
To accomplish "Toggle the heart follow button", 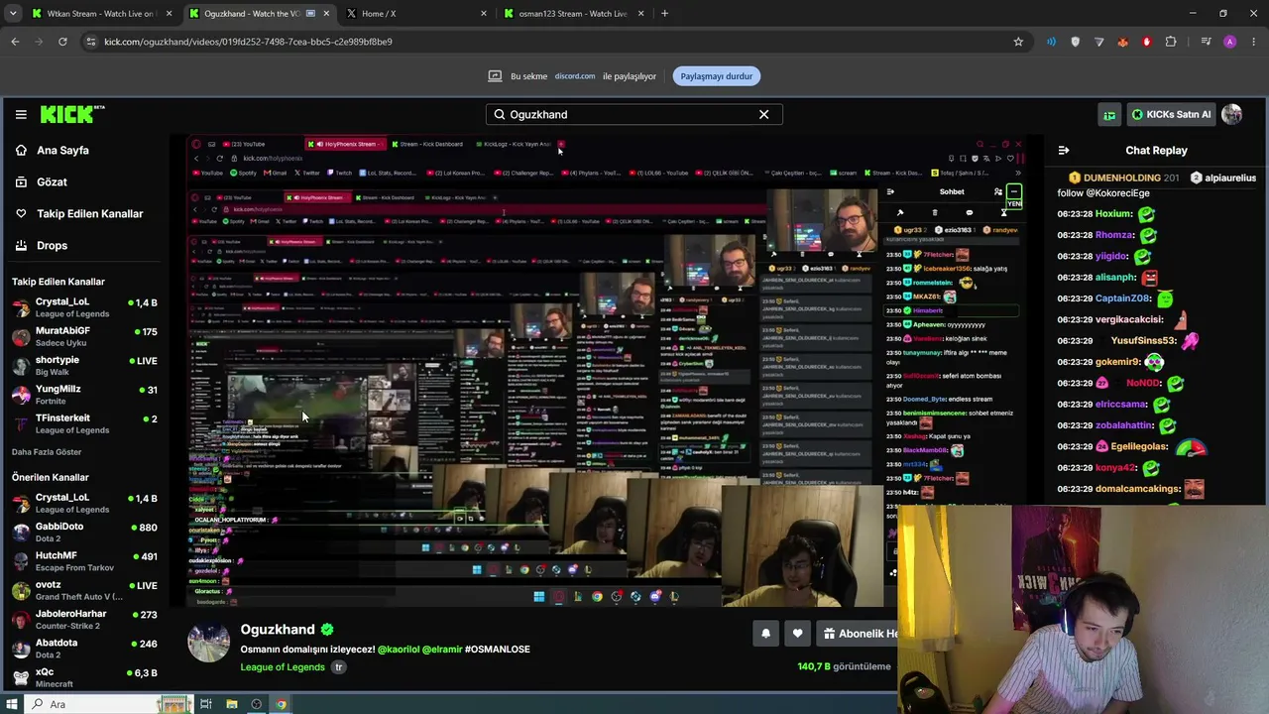I will [797, 634].
